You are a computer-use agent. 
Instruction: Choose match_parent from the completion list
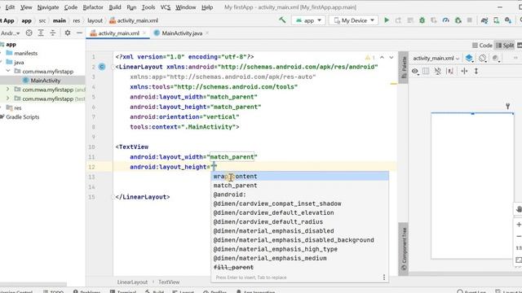300,186
